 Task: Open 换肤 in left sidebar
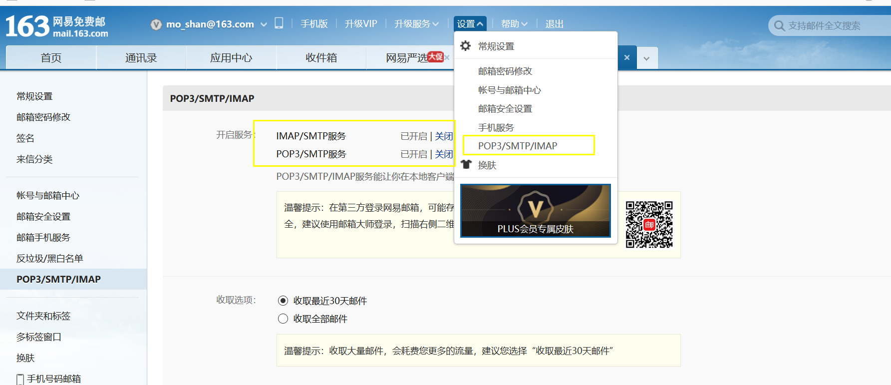25,358
